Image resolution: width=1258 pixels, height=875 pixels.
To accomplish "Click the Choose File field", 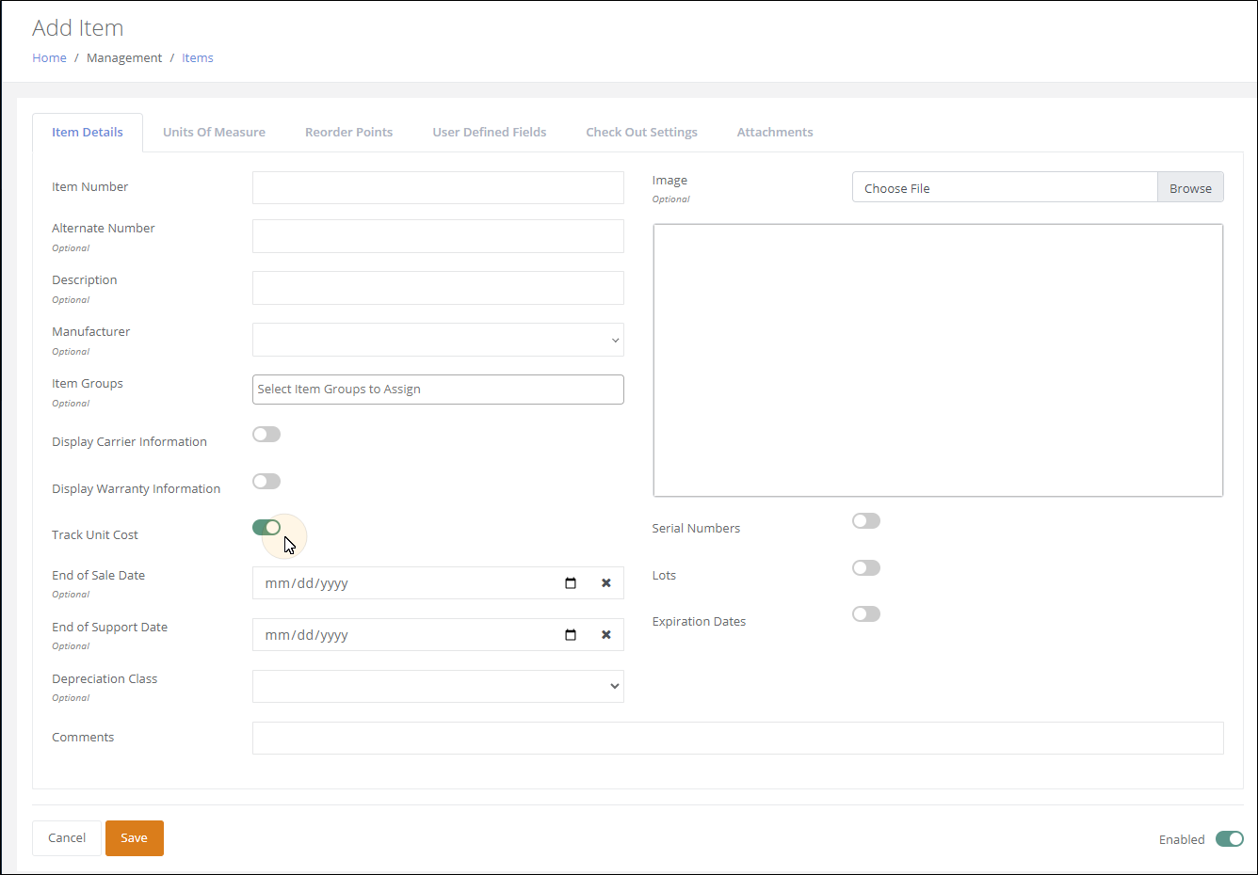I will 1005,187.
